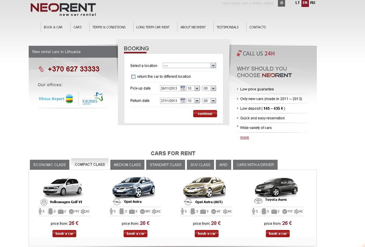Tick 'return the car to different location' checkbox
Image resolution: width=365 pixels, height=247 pixels.
coord(133,77)
